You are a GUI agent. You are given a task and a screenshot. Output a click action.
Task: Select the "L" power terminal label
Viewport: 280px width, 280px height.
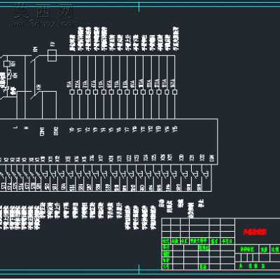[16, 127]
